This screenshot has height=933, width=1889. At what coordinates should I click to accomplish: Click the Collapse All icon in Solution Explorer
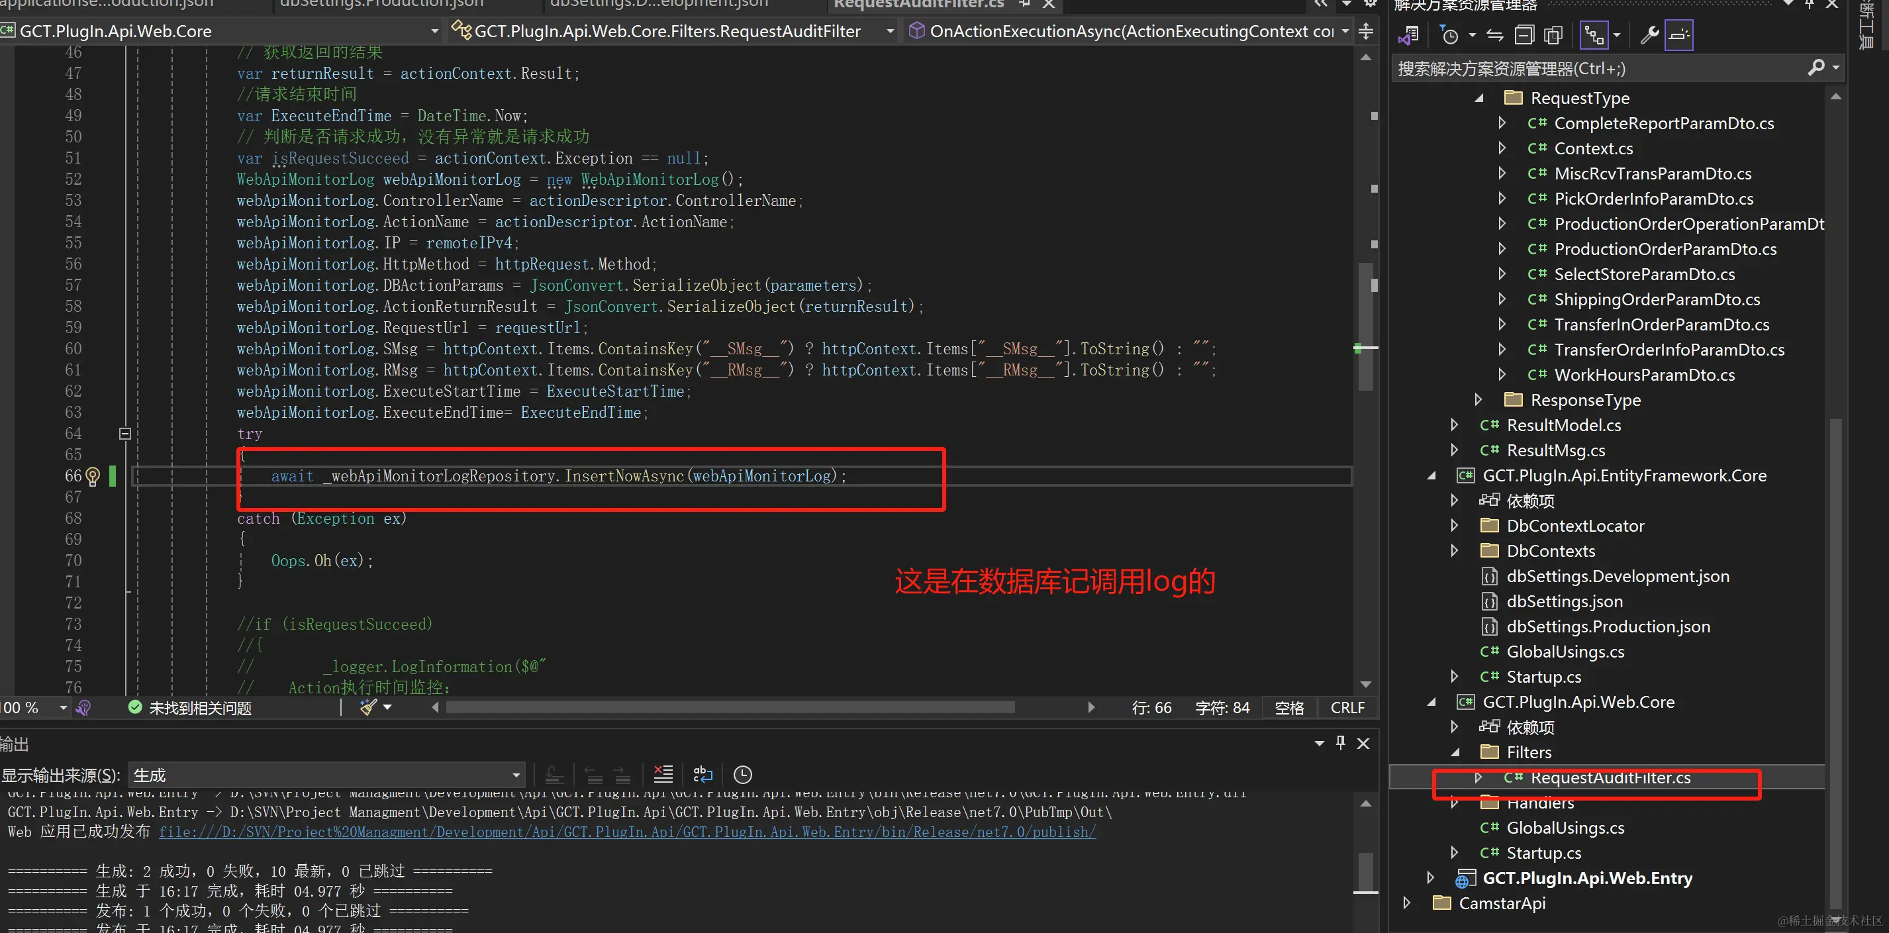click(x=1524, y=34)
